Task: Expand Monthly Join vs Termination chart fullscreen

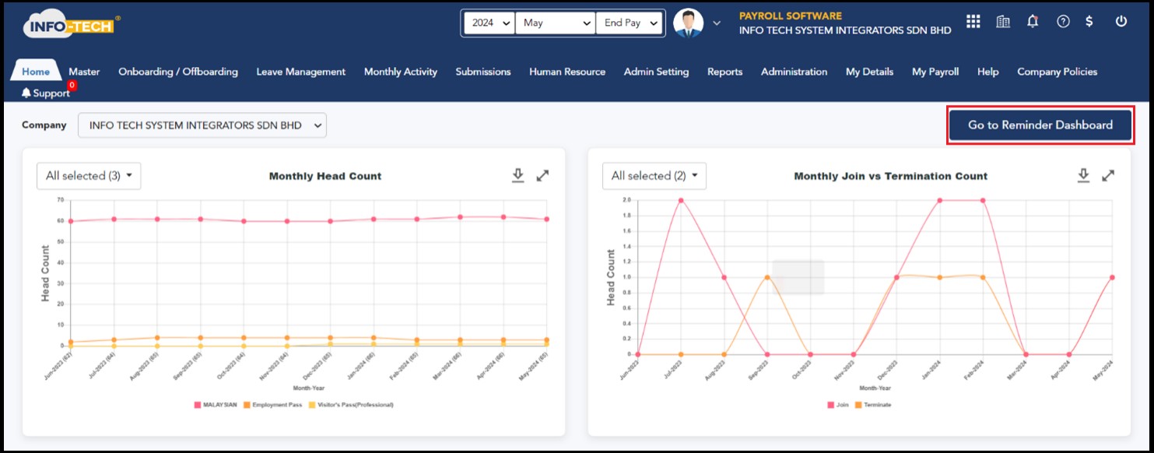Action: click(x=1108, y=176)
